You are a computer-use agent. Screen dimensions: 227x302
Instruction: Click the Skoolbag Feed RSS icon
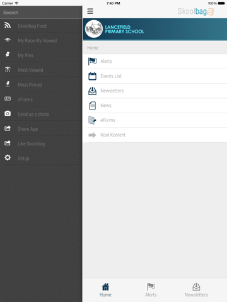pyautogui.click(x=8, y=25)
